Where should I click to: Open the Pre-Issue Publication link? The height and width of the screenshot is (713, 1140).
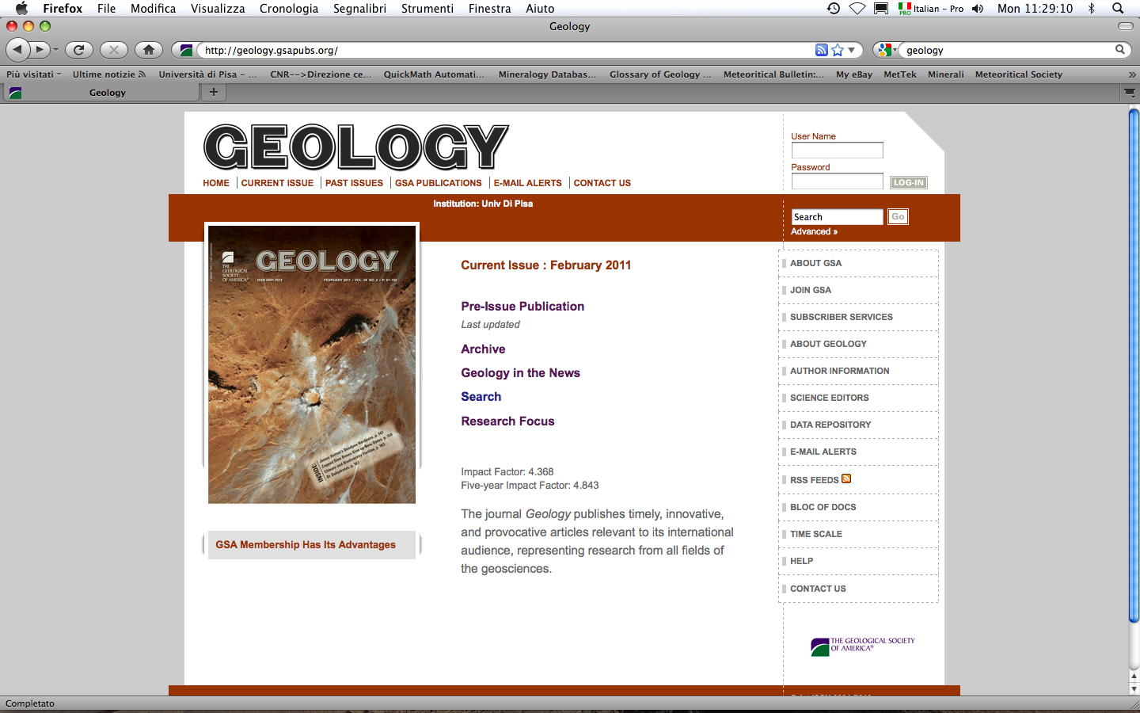tap(522, 307)
